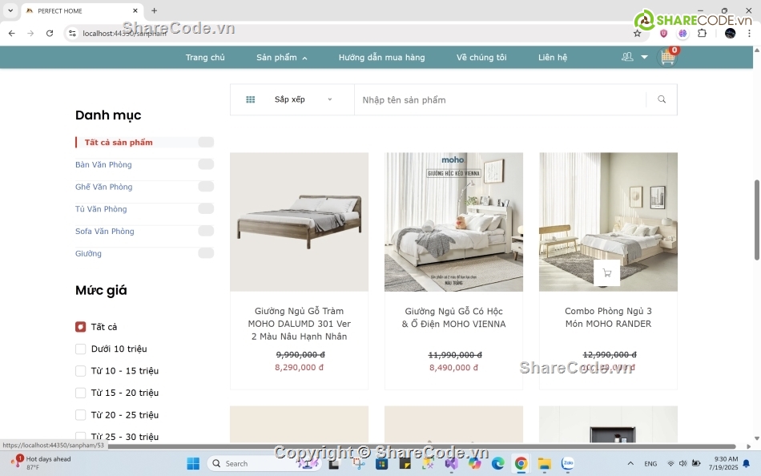
Task: Check the "Dưới 10 triệu" price filter
Action: pos(81,349)
